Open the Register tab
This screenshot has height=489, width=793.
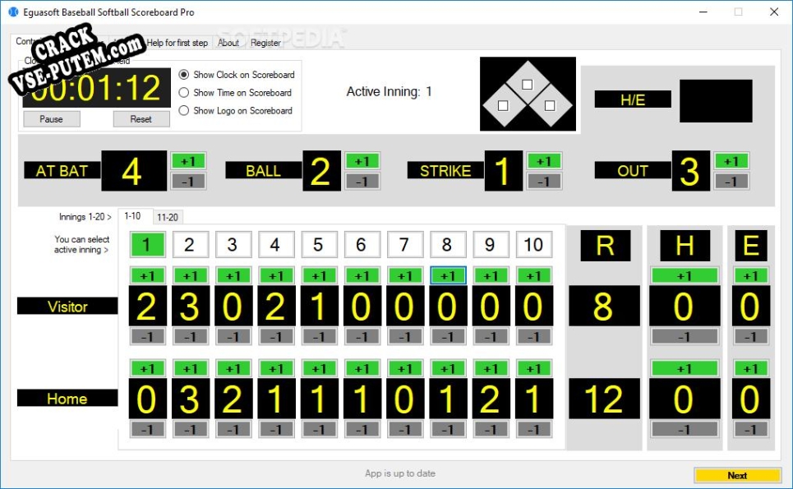pos(265,43)
